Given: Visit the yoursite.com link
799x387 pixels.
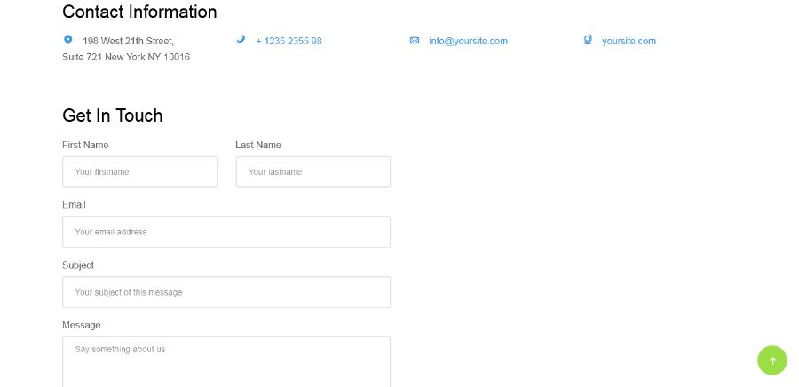Looking at the screenshot, I should pos(629,41).
